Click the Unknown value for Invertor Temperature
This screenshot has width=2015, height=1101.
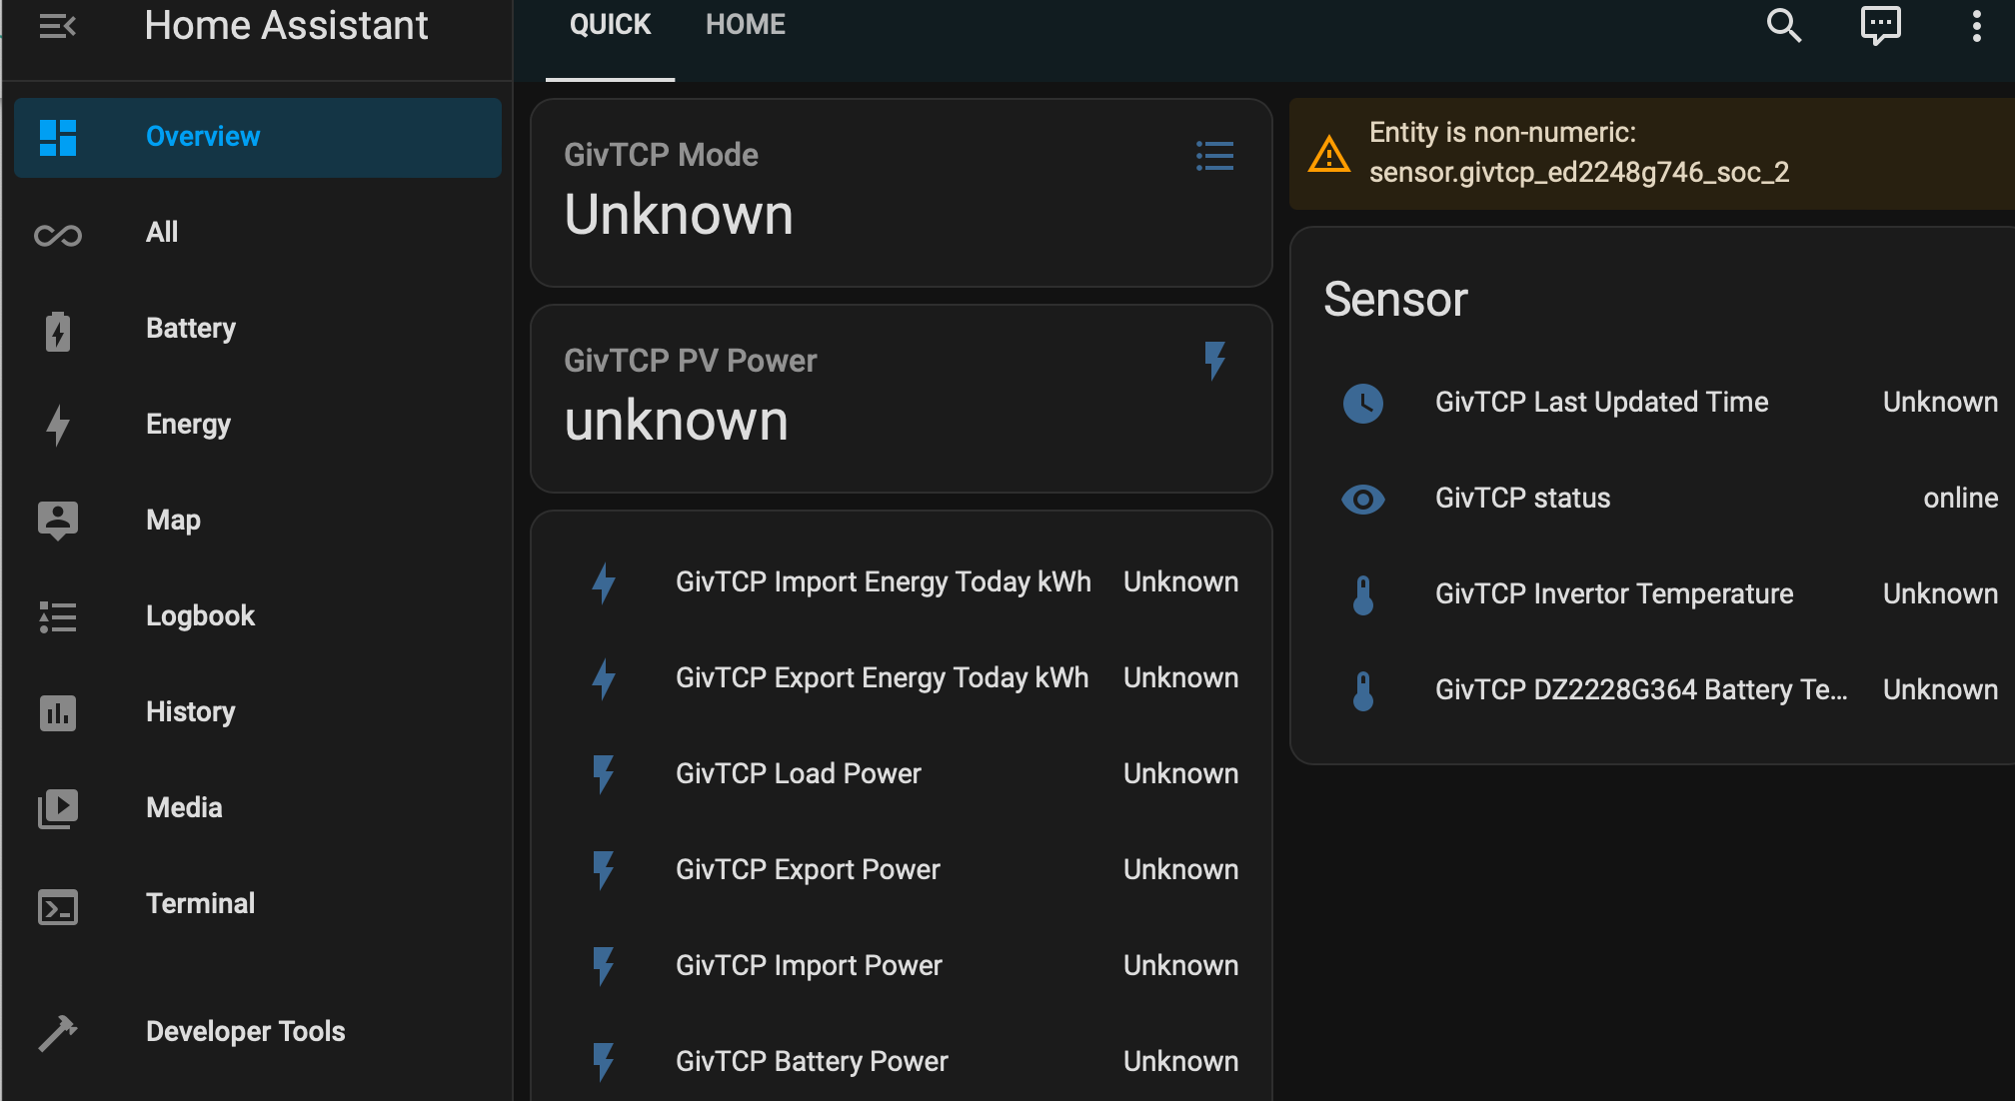click(x=1940, y=594)
